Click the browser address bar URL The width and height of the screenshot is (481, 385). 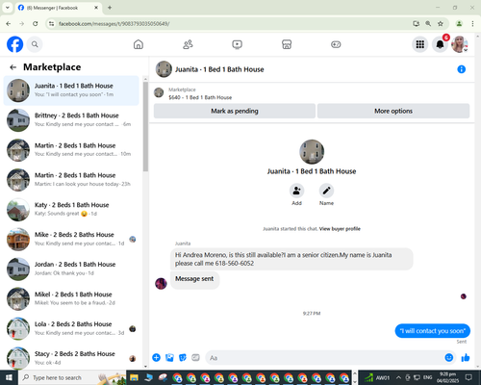point(114,24)
